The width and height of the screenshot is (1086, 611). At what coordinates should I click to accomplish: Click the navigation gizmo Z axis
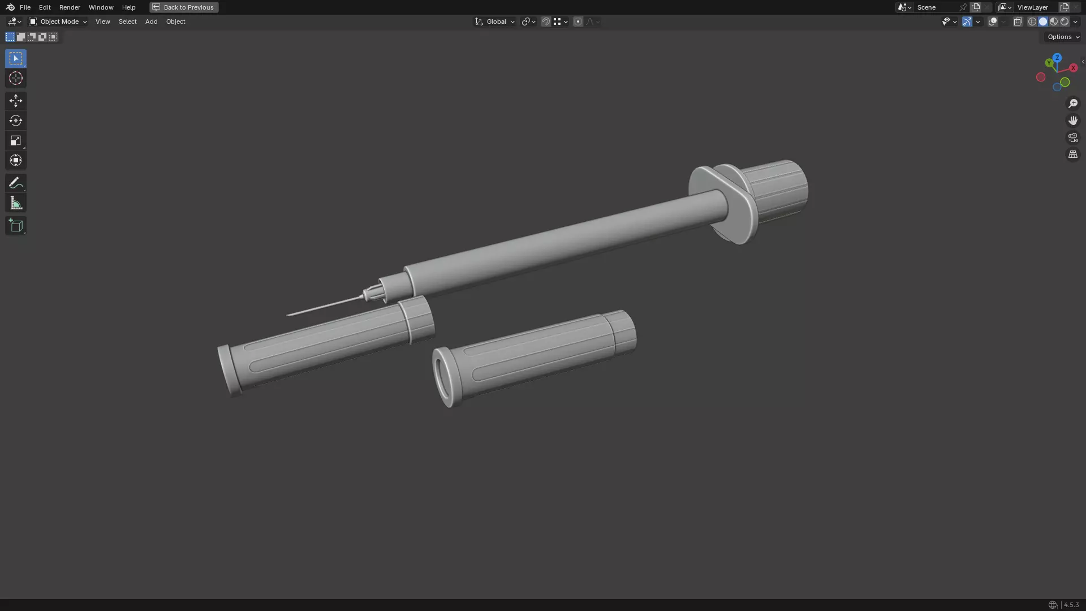[x=1057, y=58]
